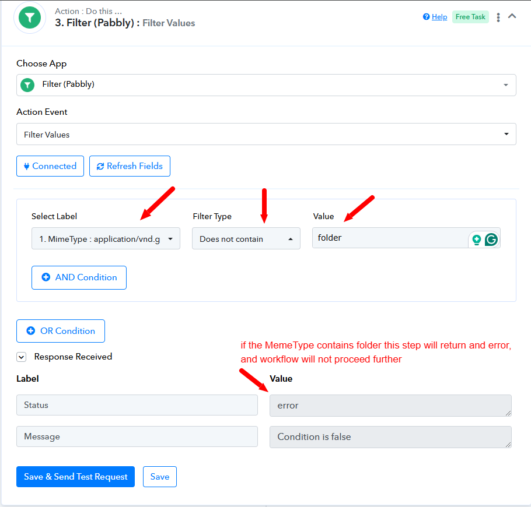Open the Help link
The height and width of the screenshot is (507, 531).
tap(439, 17)
